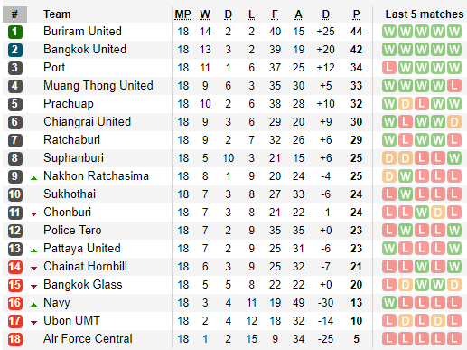The width and height of the screenshot is (467, 350).
Task: Click Muang Thong United's last L result
Action: (x=454, y=86)
